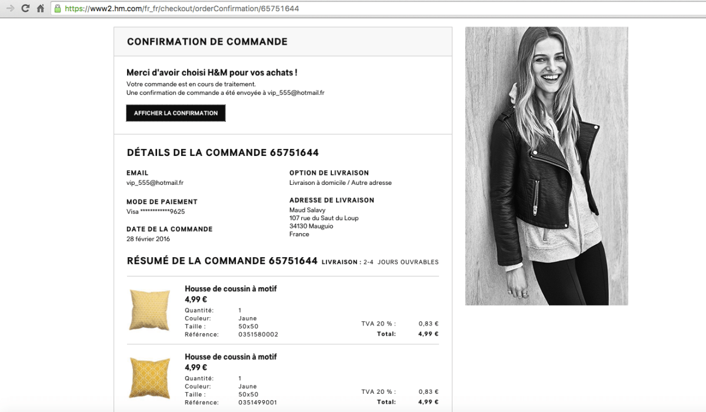Select the order date 28 février 2016

pyautogui.click(x=148, y=239)
